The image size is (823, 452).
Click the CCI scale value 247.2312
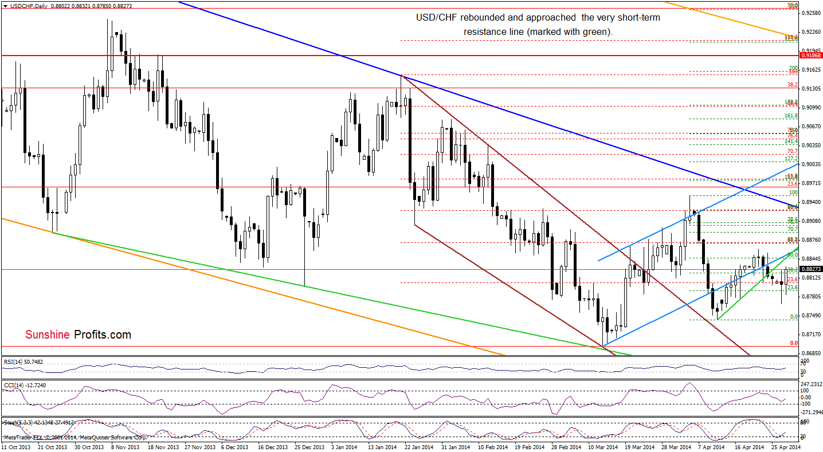click(x=810, y=384)
